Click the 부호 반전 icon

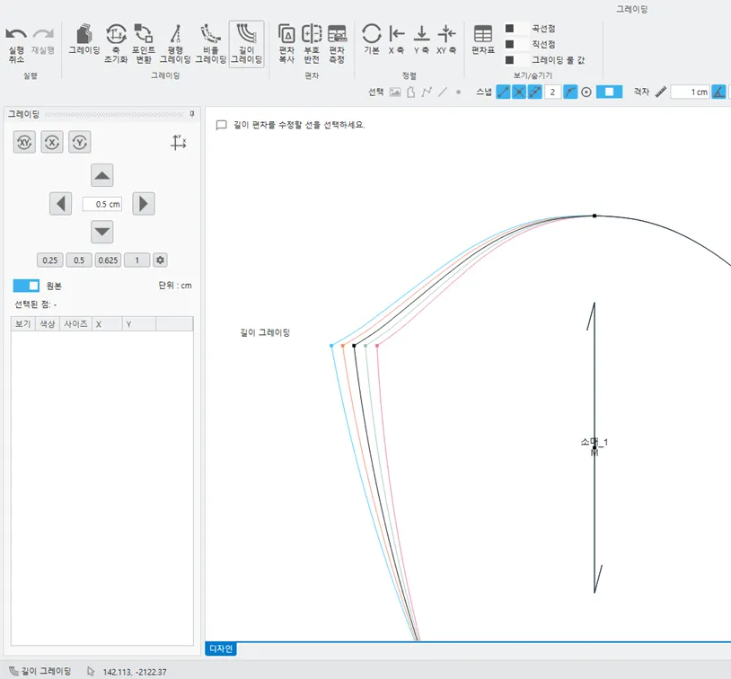(x=312, y=44)
